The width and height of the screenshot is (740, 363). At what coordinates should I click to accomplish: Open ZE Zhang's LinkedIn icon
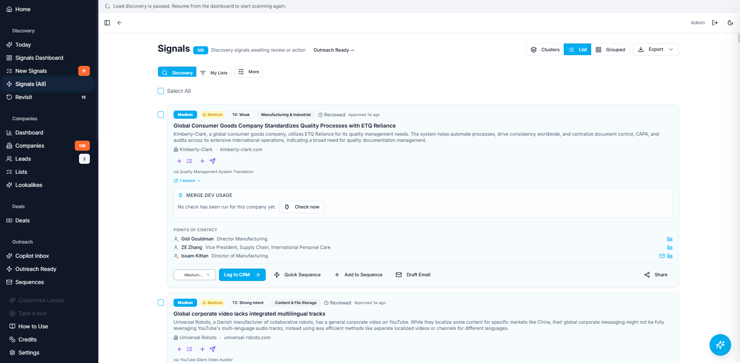(670, 247)
